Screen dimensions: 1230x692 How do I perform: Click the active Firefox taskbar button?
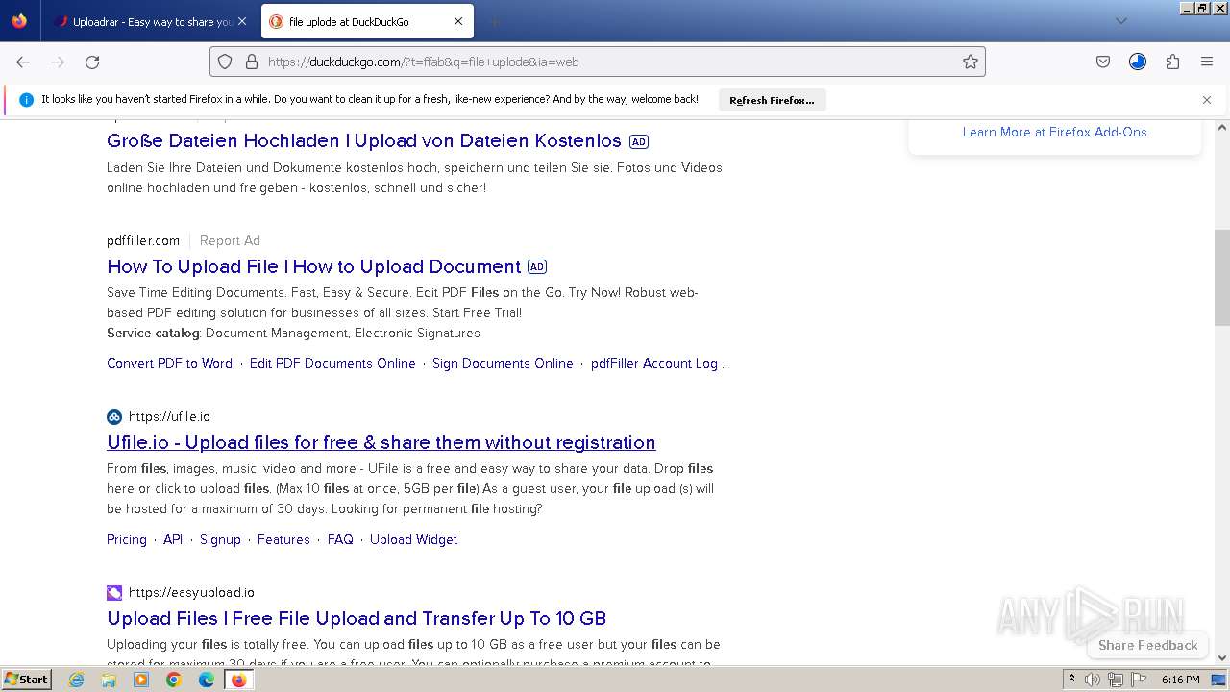(x=238, y=680)
